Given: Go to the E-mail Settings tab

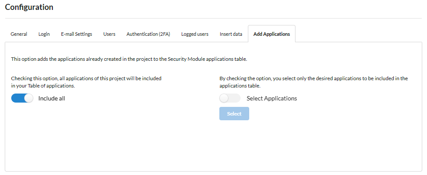Looking at the screenshot, I should point(76,34).
